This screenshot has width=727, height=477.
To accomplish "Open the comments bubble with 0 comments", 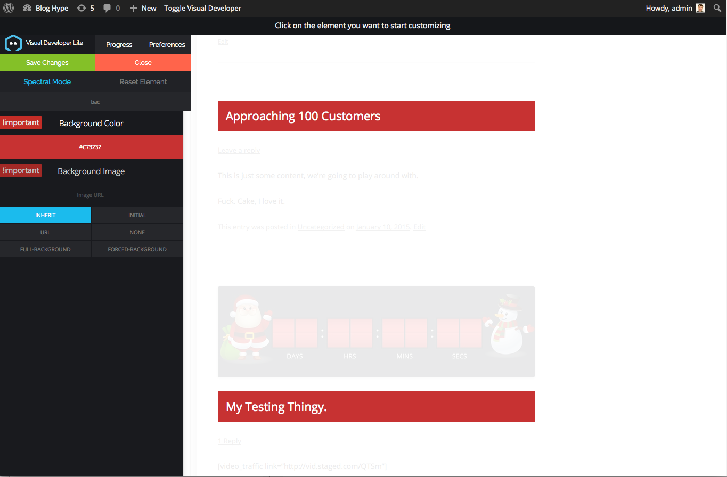I will [x=111, y=8].
